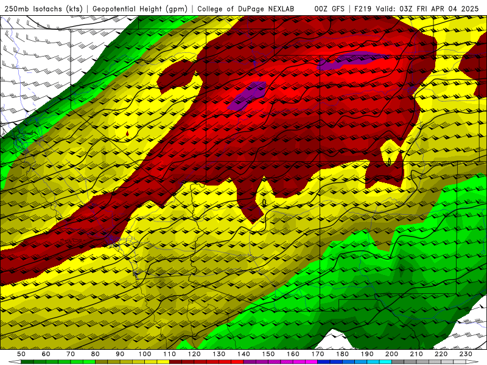Image resolution: width=487 pixels, height=365 pixels.
Task: Select the 70 legend value
Action: coord(71,354)
